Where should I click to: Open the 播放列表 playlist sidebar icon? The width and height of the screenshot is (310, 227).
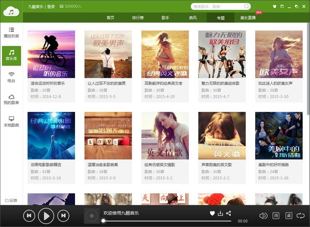point(11,30)
